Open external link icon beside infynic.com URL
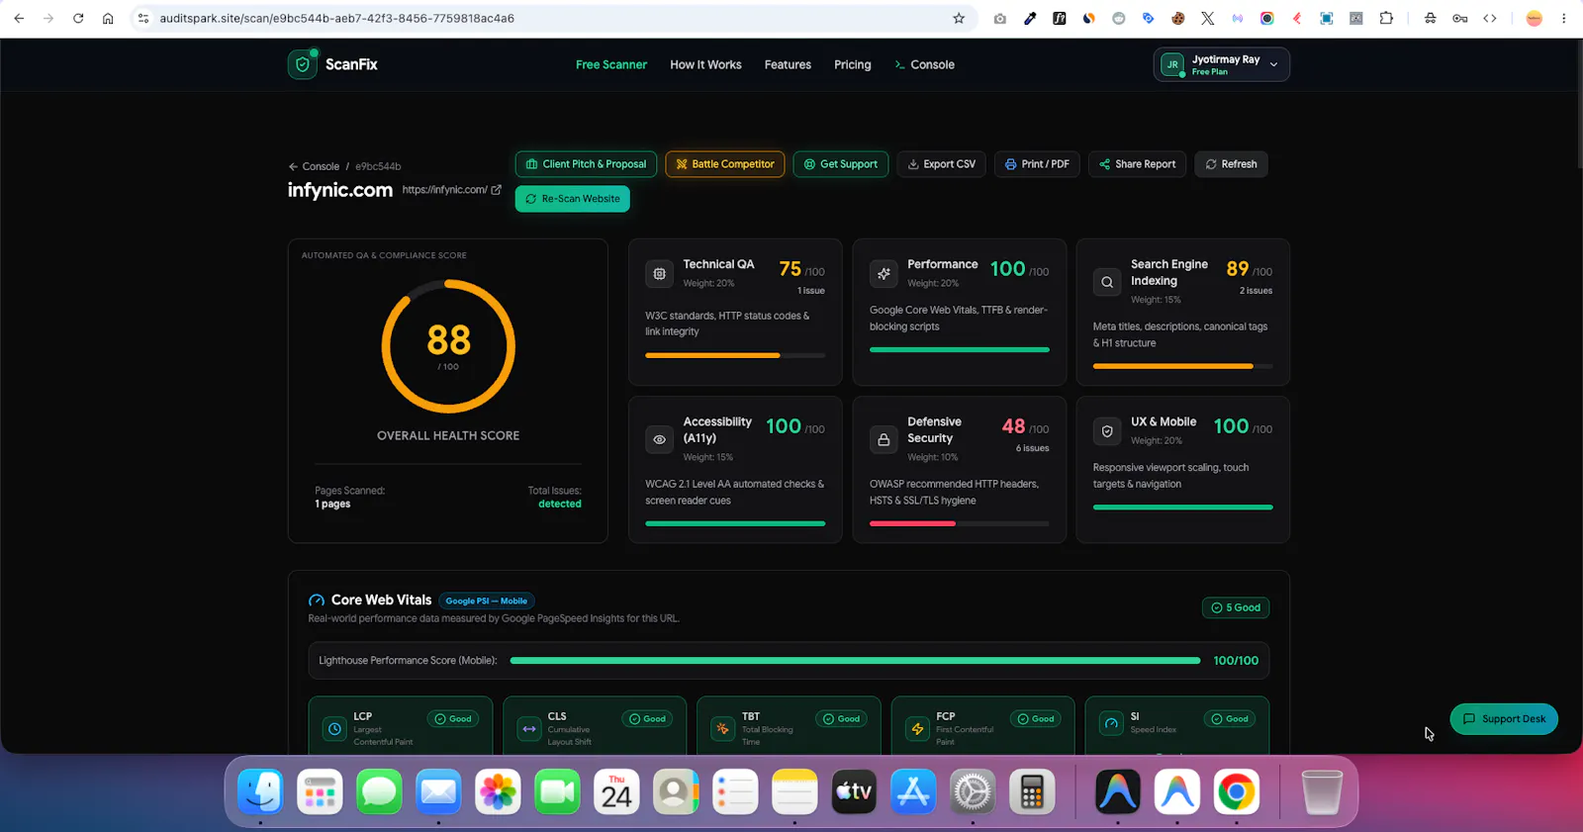 click(496, 190)
